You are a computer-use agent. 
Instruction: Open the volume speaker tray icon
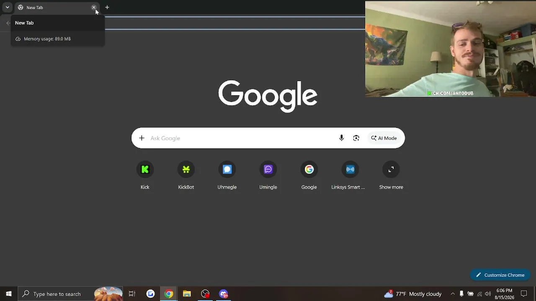[488, 294]
